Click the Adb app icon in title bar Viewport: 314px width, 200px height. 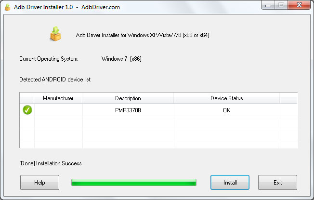pyautogui.click(x=7, y=7)
